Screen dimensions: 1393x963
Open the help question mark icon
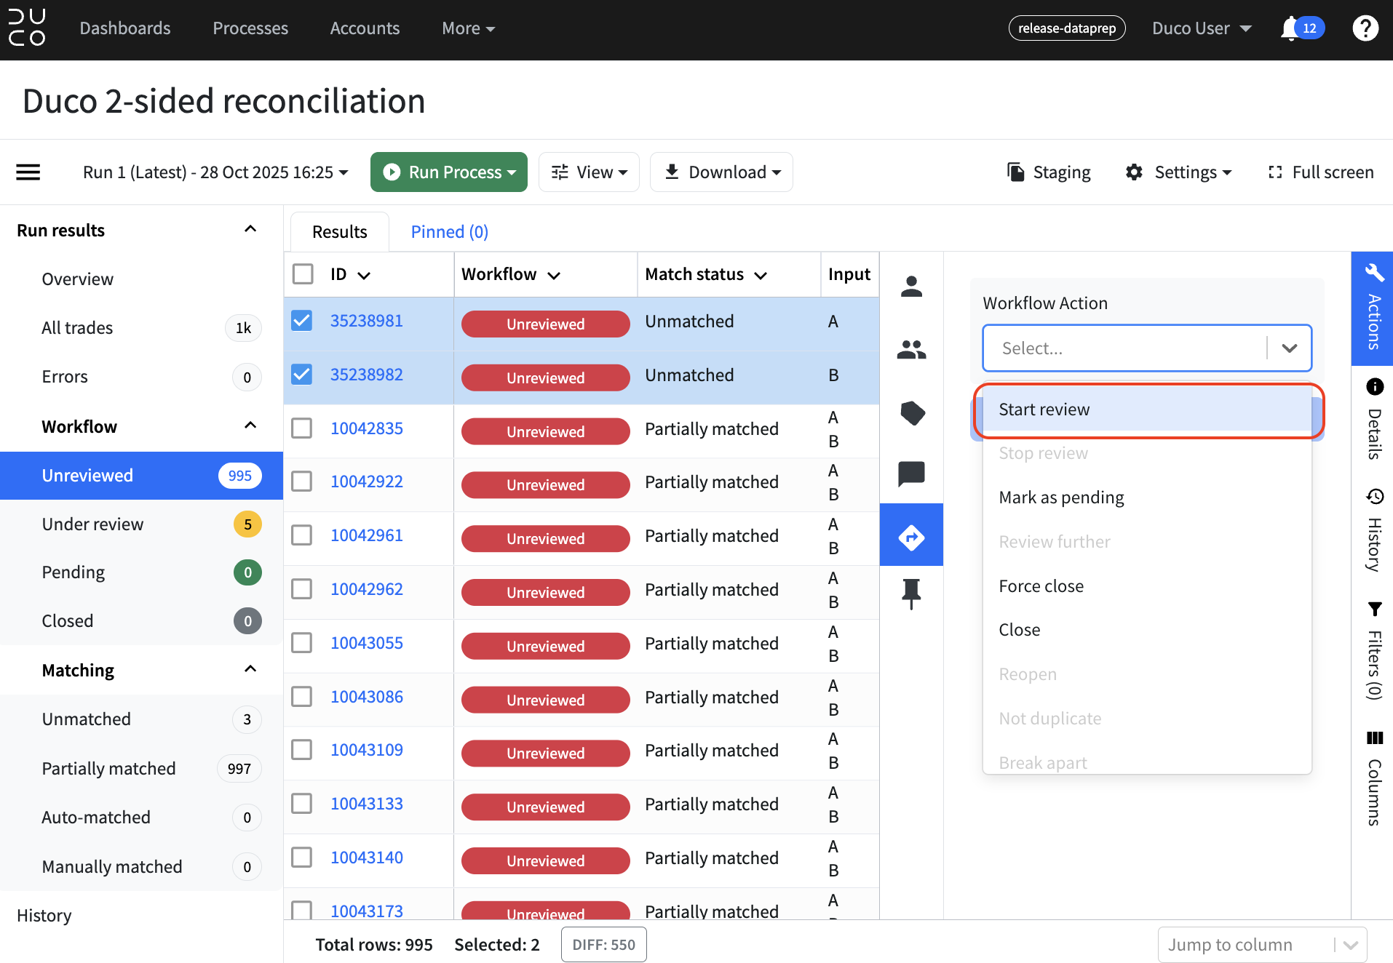1365,28
